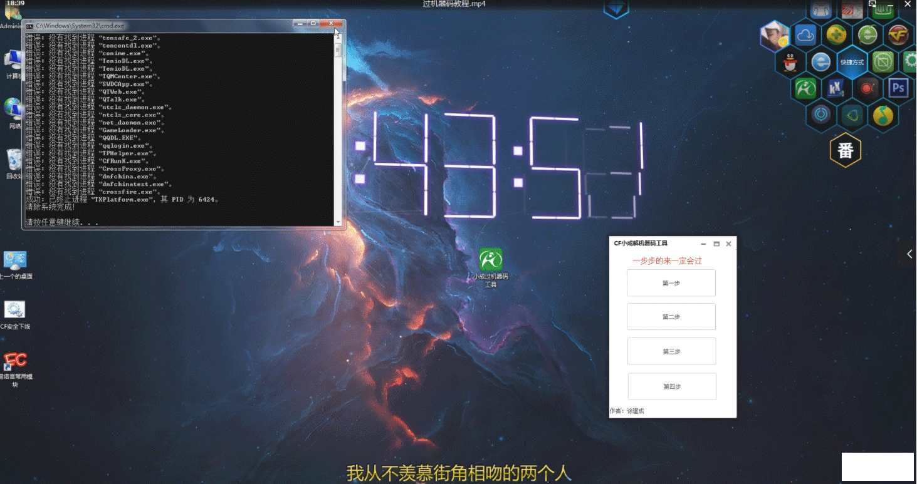
Task: Maximize the CF小成解机器码工具 window
Action: coord(716,244)
